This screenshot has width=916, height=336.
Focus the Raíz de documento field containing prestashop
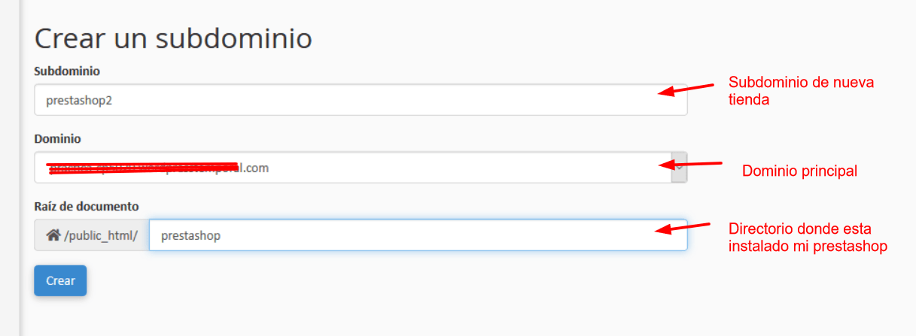(418, 235)
